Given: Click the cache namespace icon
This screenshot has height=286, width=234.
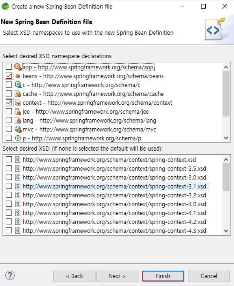Looking at the screenshot, I should (18, 94).
